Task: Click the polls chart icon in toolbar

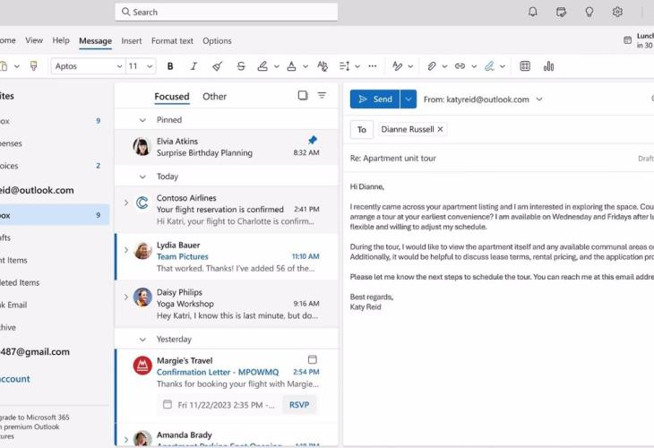Action: coord(548,66)
